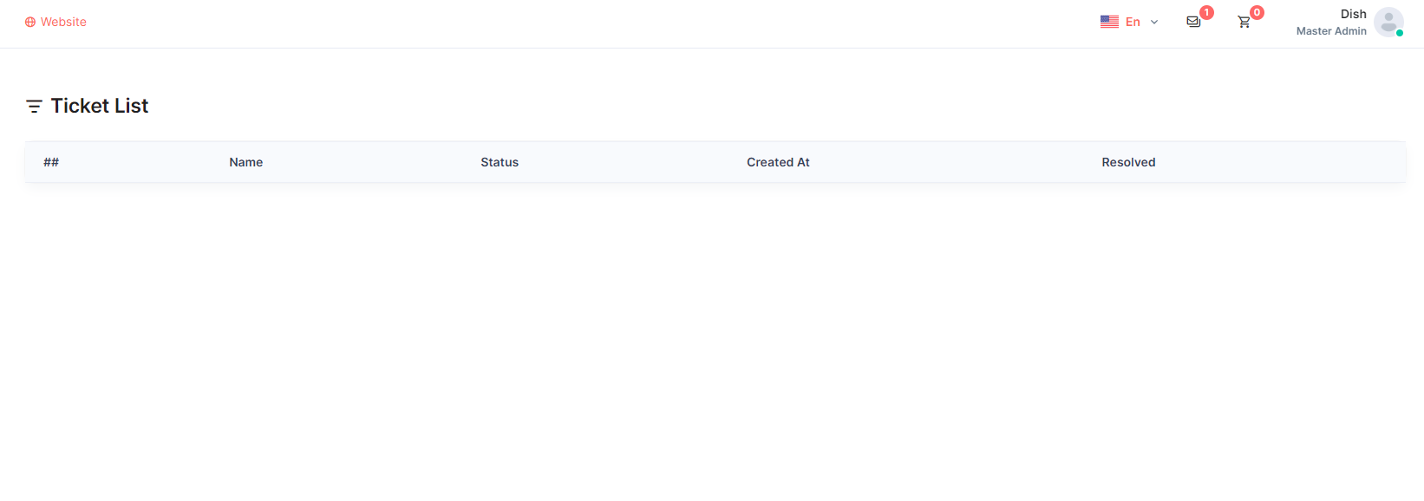Open the shopping cart icon

[1244, 22]
